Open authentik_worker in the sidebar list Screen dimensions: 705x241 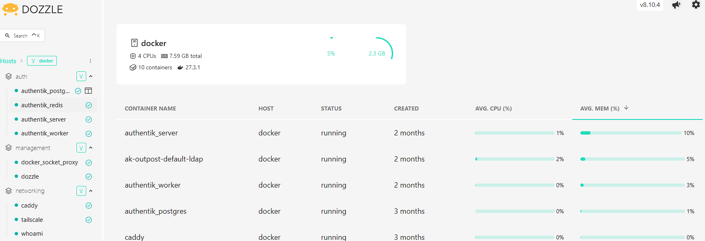tap(45, 133)
